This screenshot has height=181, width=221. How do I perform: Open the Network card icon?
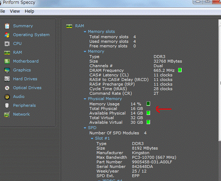[x=7, y=115]
